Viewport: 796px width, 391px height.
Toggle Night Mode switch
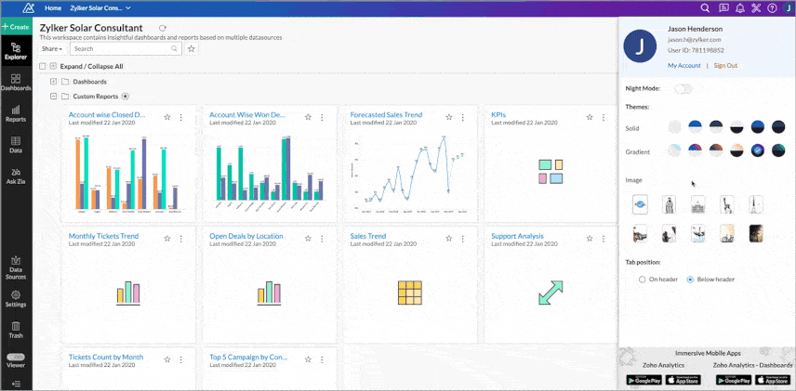[683, 89]
